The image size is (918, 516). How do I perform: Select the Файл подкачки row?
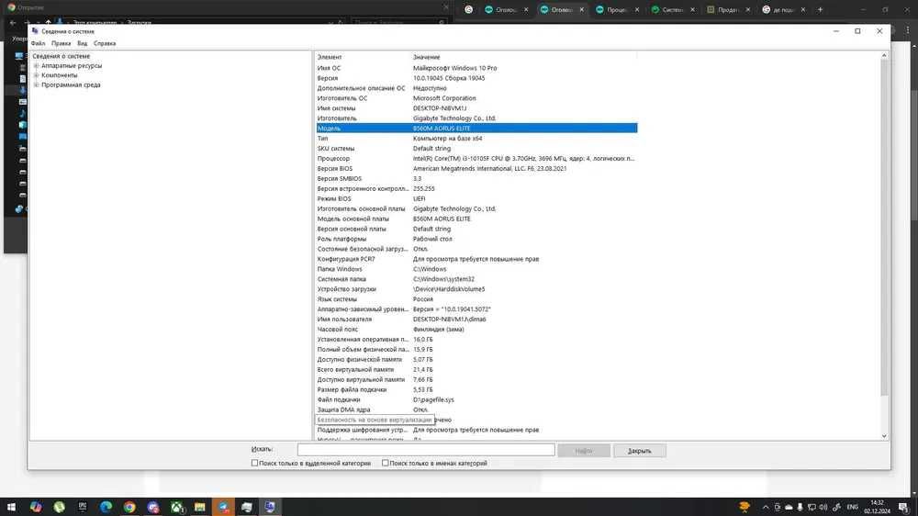tap(476, 399)
